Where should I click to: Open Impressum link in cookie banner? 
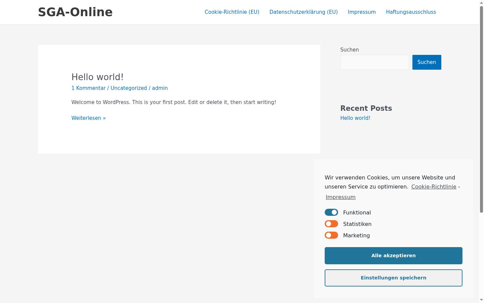340,197
